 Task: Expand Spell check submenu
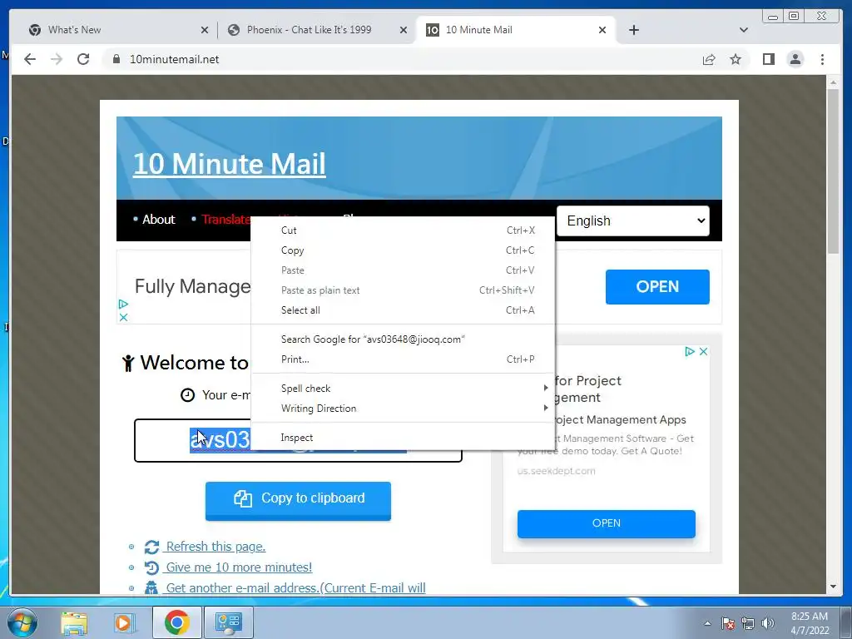point(403,389)
